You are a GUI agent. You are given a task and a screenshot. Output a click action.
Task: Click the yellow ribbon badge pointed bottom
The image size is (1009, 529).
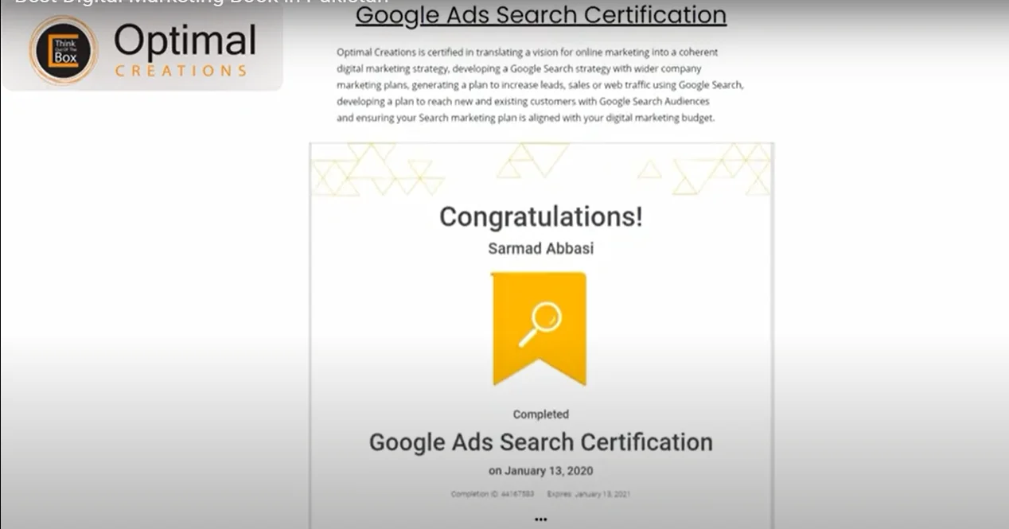coord(540,371)
